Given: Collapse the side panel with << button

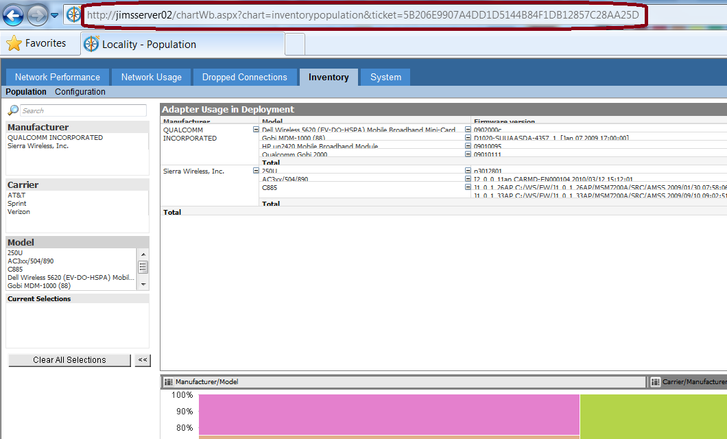Looking at the screenshot, I should pos(143,360).
